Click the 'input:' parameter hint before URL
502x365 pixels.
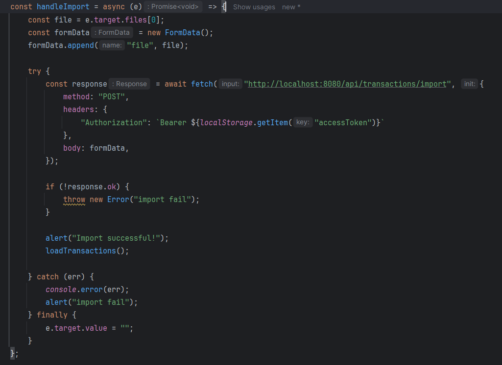230,84
